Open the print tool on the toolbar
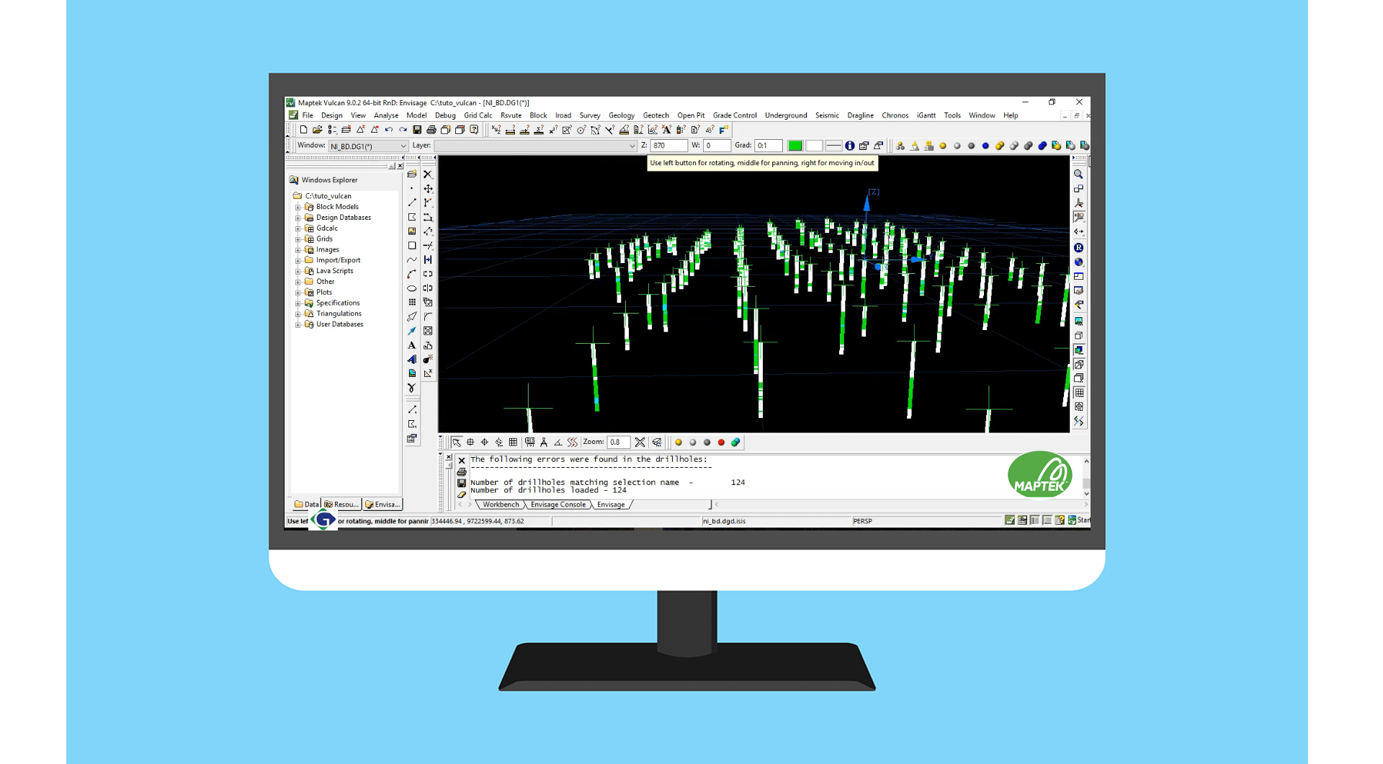 [x=431, y=130]
